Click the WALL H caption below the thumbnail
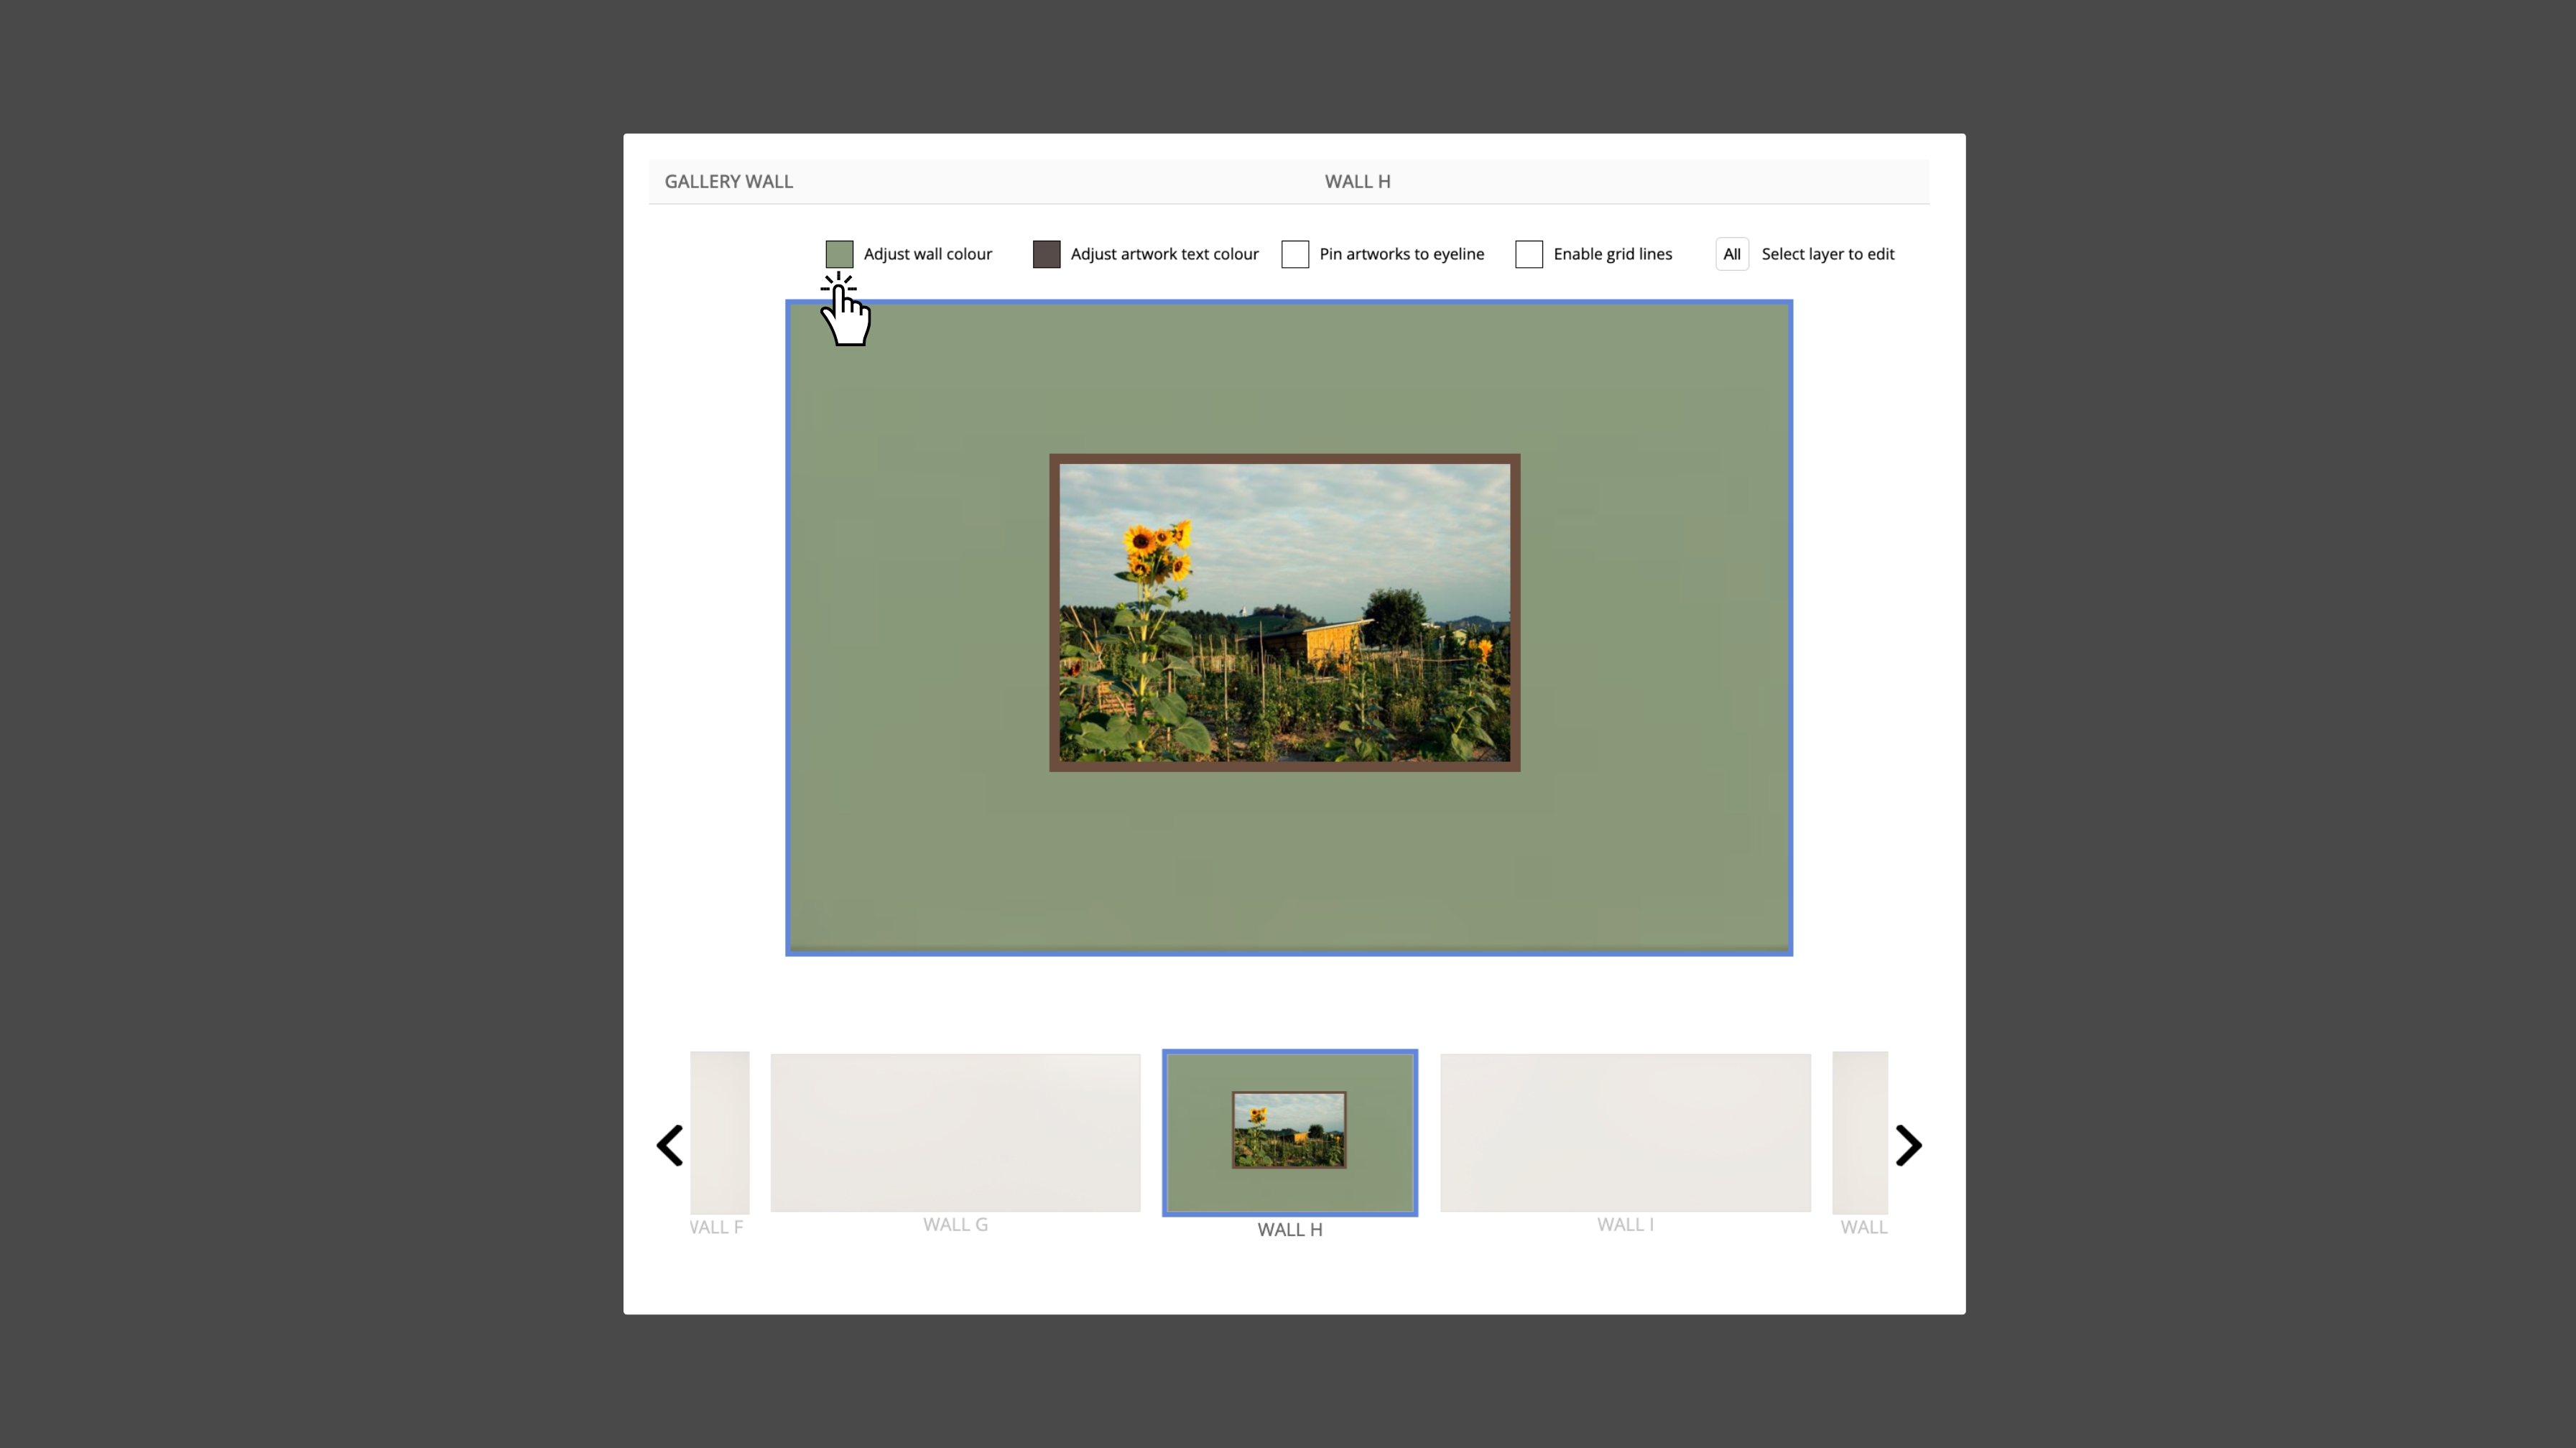2576x1448 pixels. 1290,1229
